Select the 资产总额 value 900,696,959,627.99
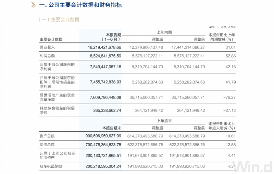The height and width of the screenshot is (174, 274). 103,136
